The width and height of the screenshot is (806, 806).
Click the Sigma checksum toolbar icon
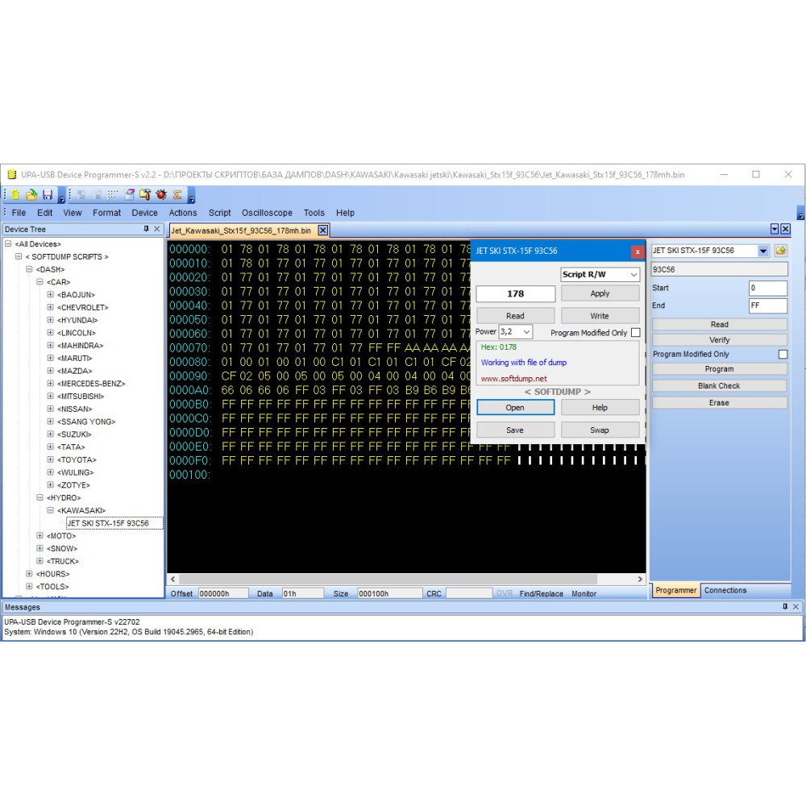click(177, 195)
